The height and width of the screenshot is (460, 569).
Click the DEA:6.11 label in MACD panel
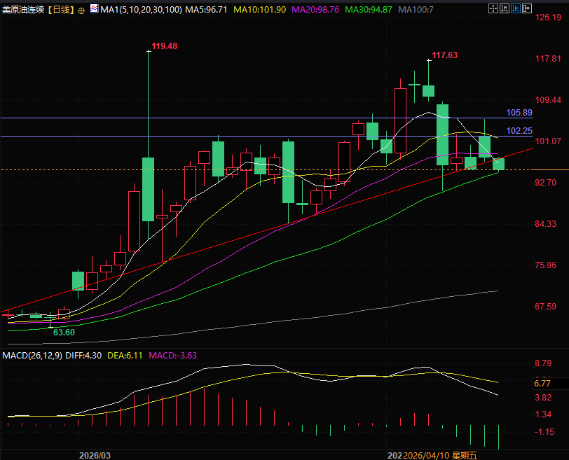coord(125,356)
